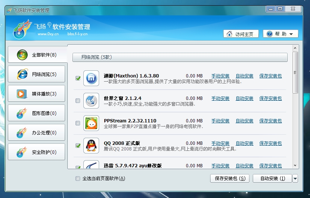Open the 安全防护(0) category
This screenshot has width=310, height=198.
(37, 152)
